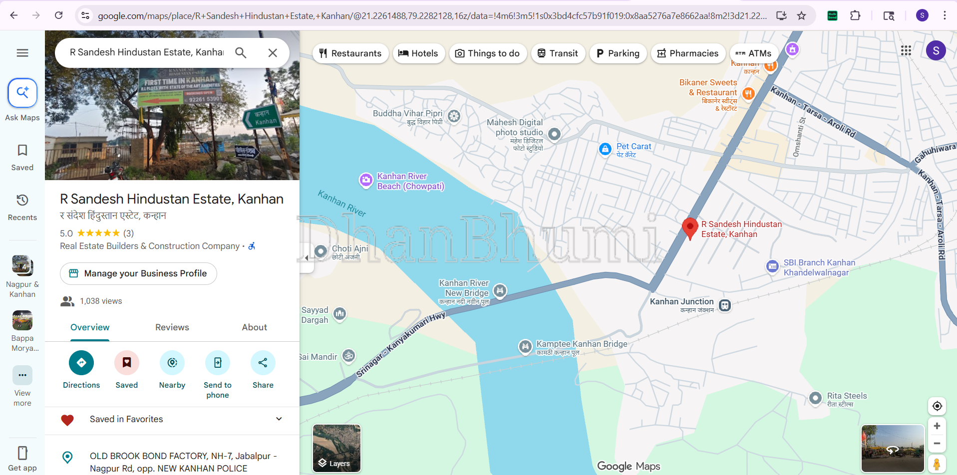Show your current location
This screenshot has height=475, width=957.
point(937,406)
